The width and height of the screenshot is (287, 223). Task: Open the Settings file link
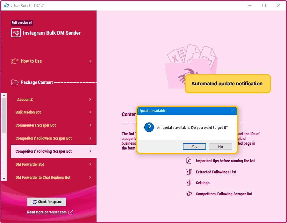pyautogui.click(x=203, y=183)
